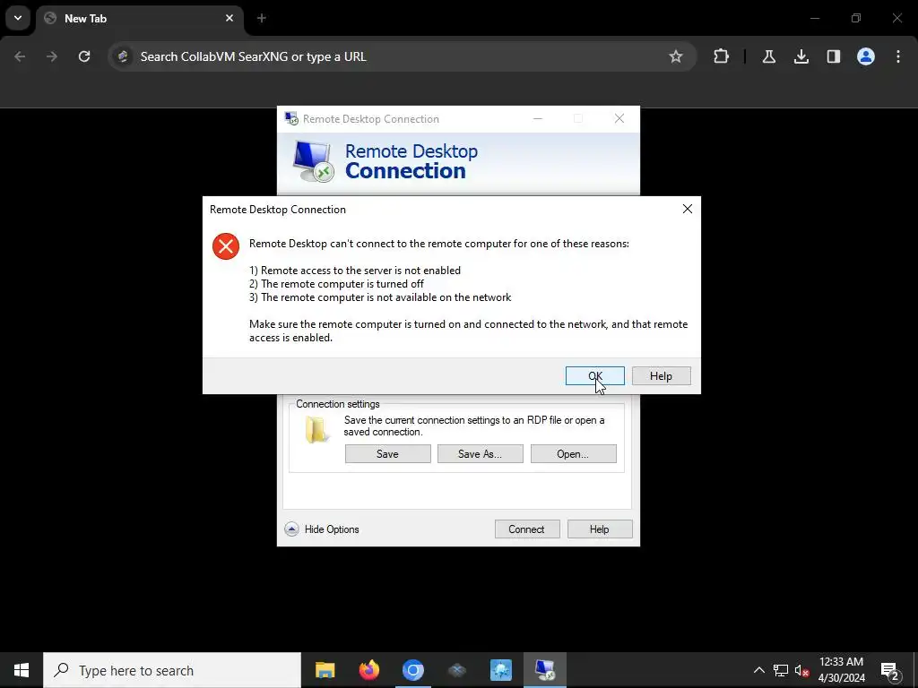The width and height of the screenshot is (918, 688).
Task: Open Chrome Labs flask icon
Action: pos(768,56)
